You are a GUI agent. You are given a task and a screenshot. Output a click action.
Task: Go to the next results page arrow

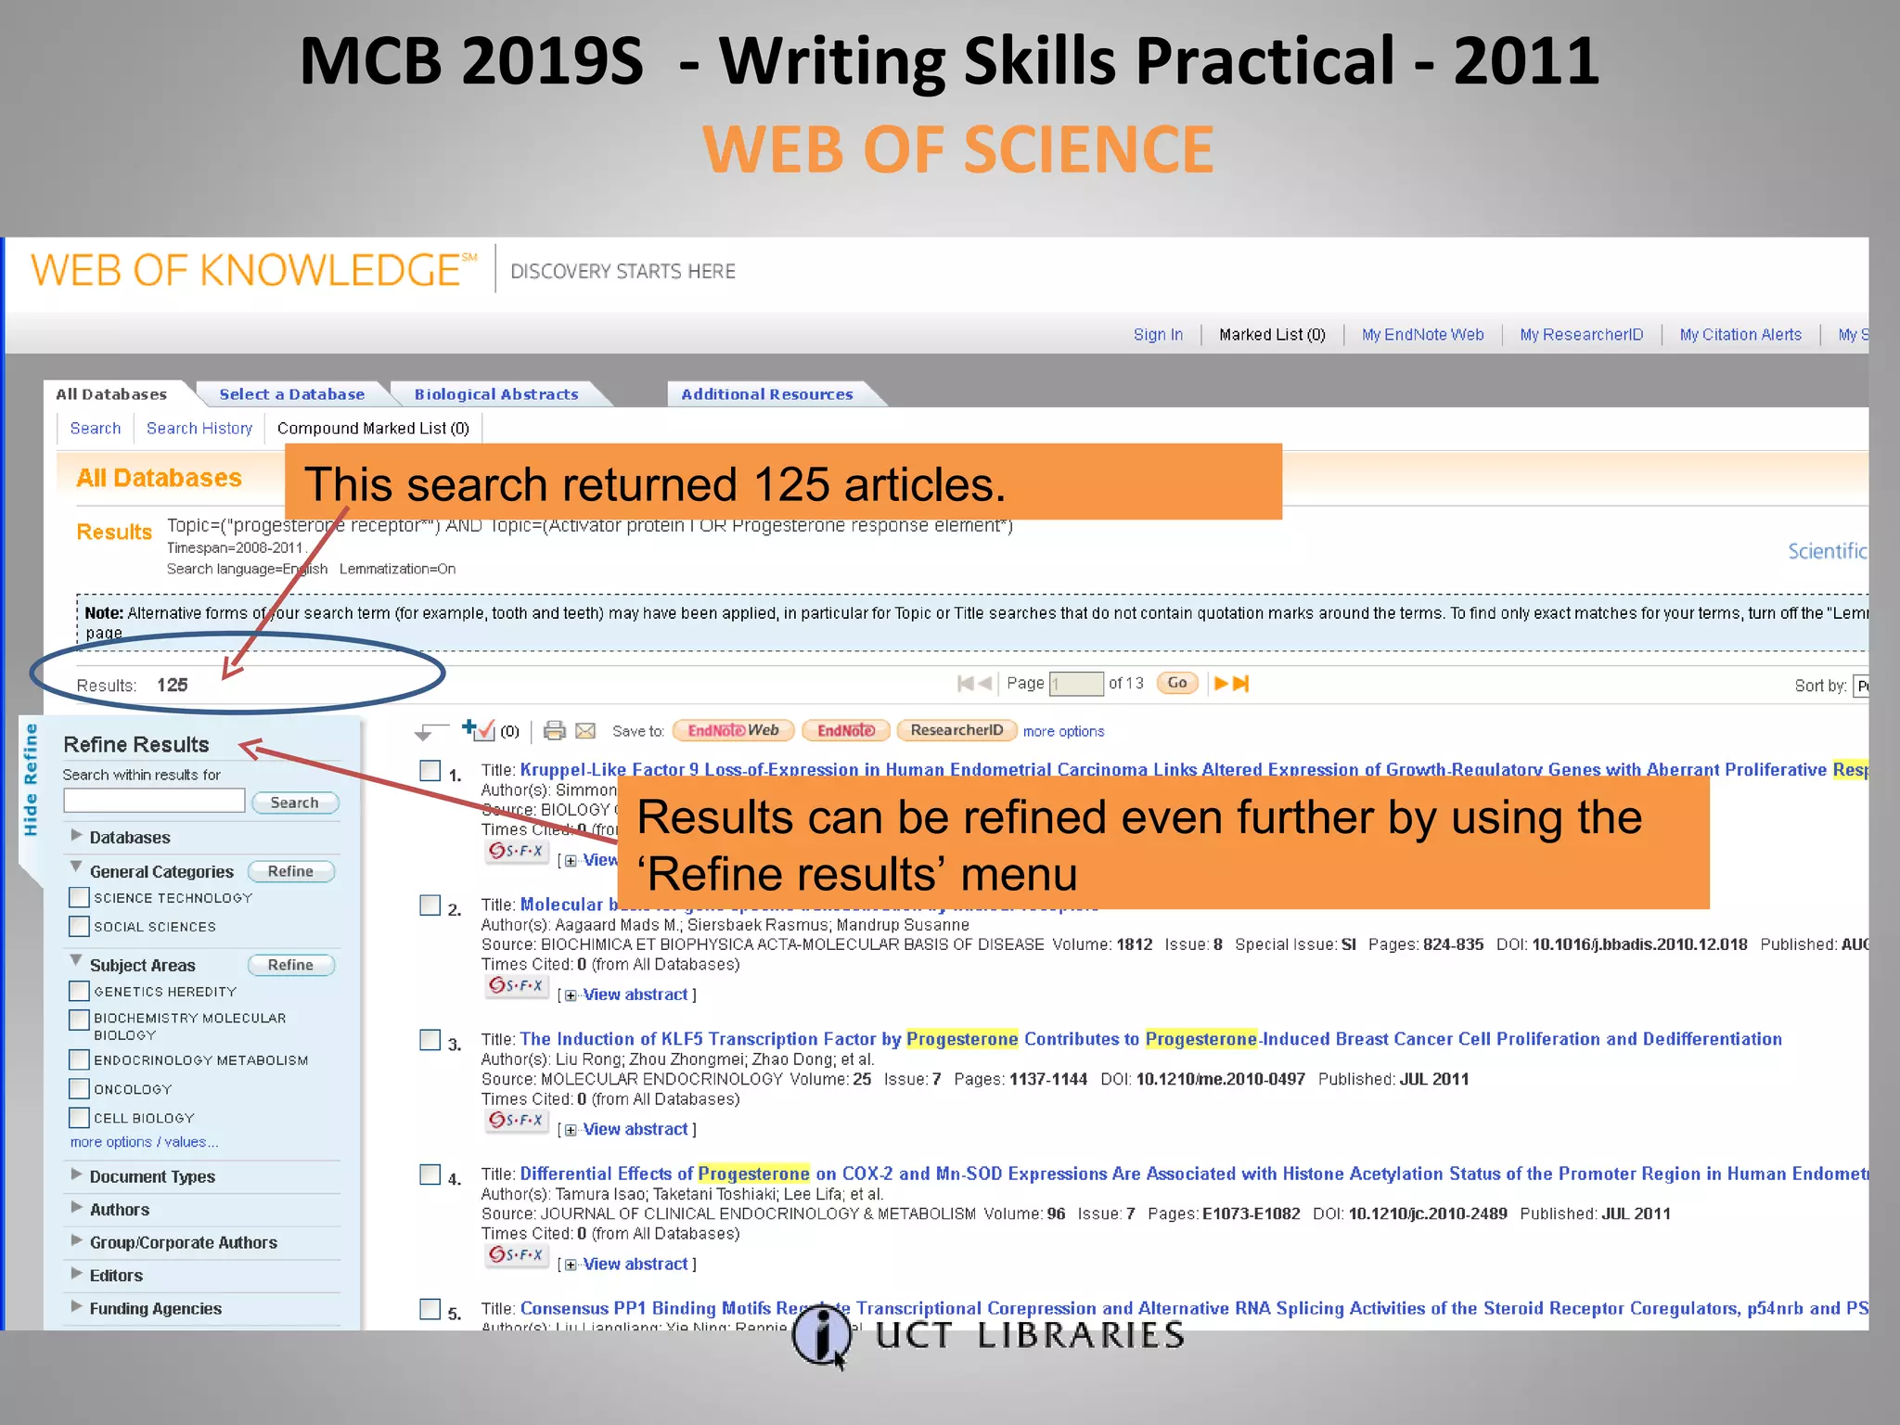point(1221,684)
